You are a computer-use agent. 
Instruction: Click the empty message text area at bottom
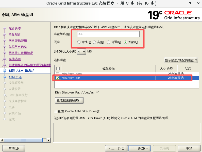(127, 132)
